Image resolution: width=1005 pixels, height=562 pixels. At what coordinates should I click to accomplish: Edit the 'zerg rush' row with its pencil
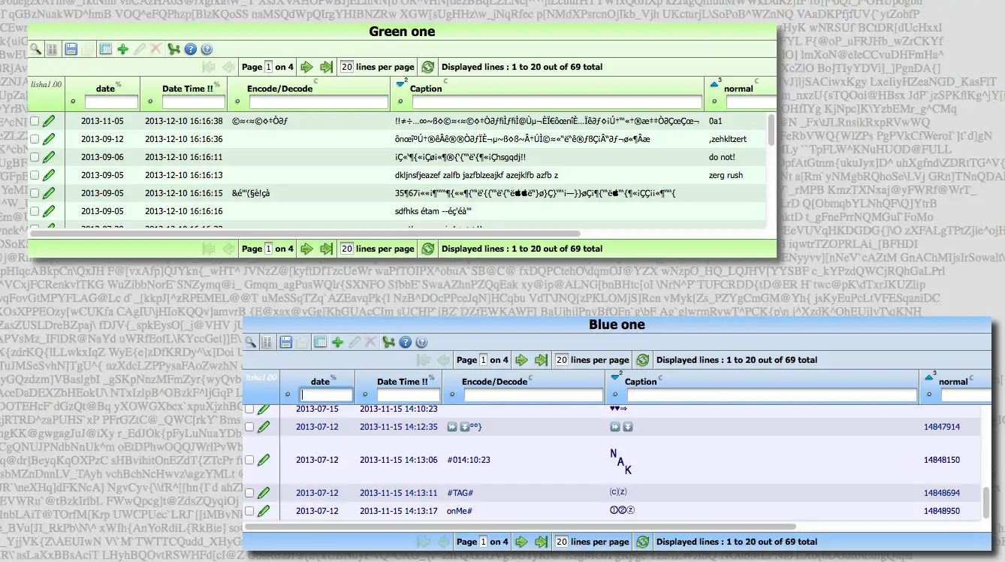49,174
